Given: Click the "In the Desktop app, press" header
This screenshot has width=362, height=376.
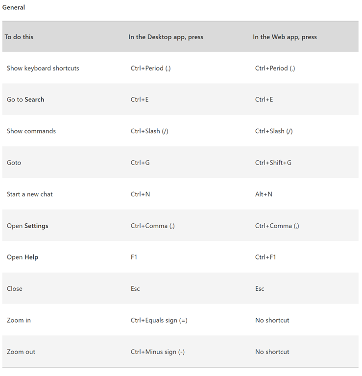Looking at the screenshot, I should coord(166,37).
